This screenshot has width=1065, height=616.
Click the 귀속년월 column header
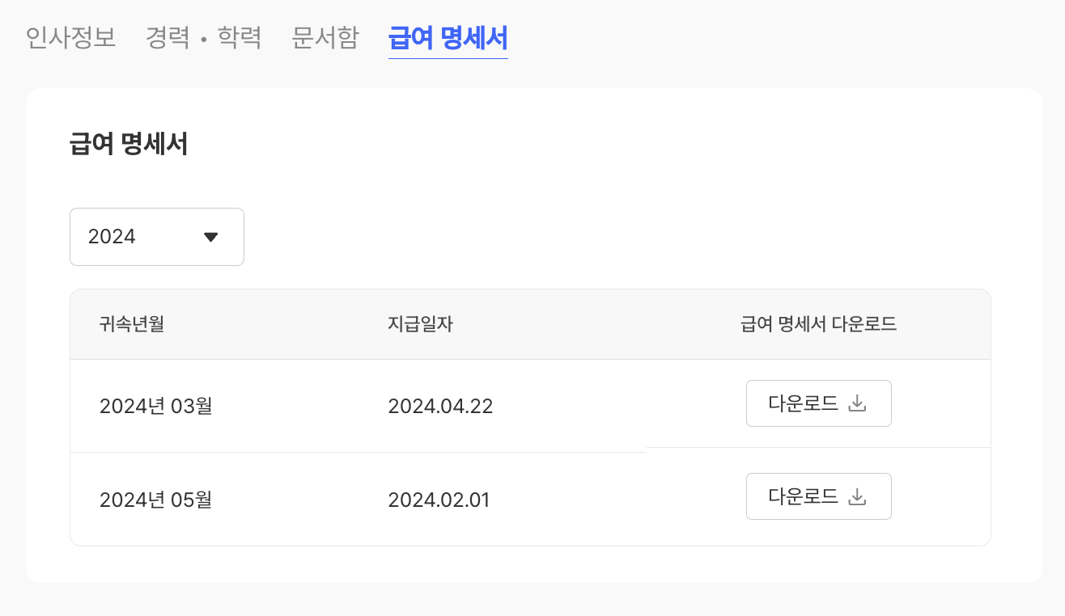(132, 324)
